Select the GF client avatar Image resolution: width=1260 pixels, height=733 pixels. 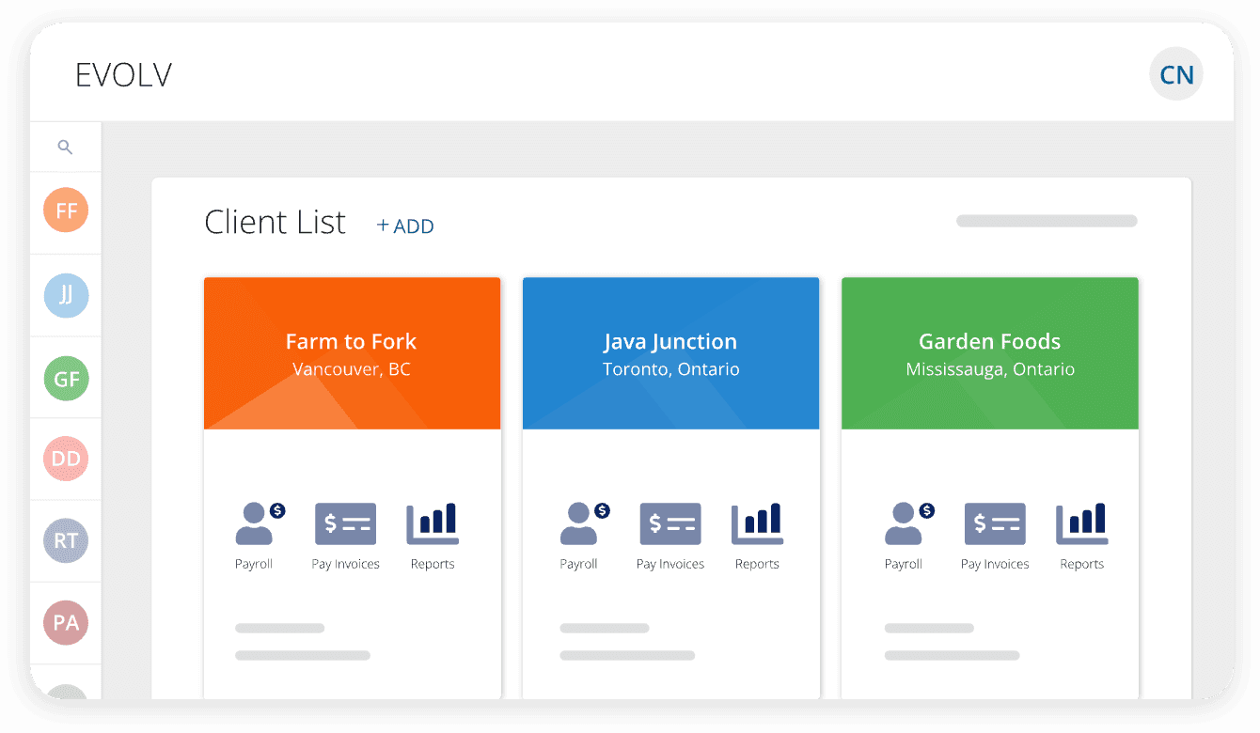[x=65, y=379]
